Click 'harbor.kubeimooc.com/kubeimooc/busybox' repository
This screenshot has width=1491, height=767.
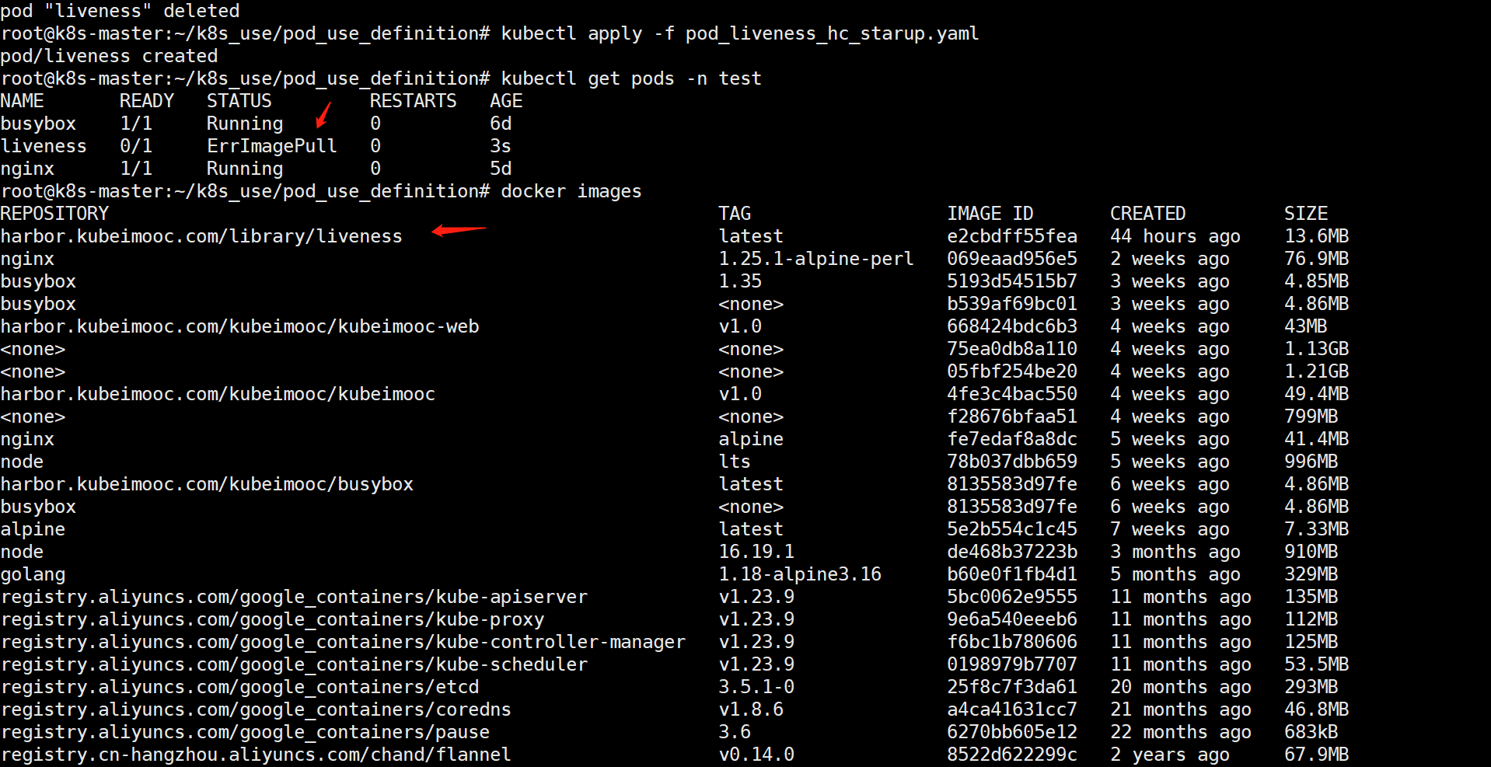(x=207, y=484)
